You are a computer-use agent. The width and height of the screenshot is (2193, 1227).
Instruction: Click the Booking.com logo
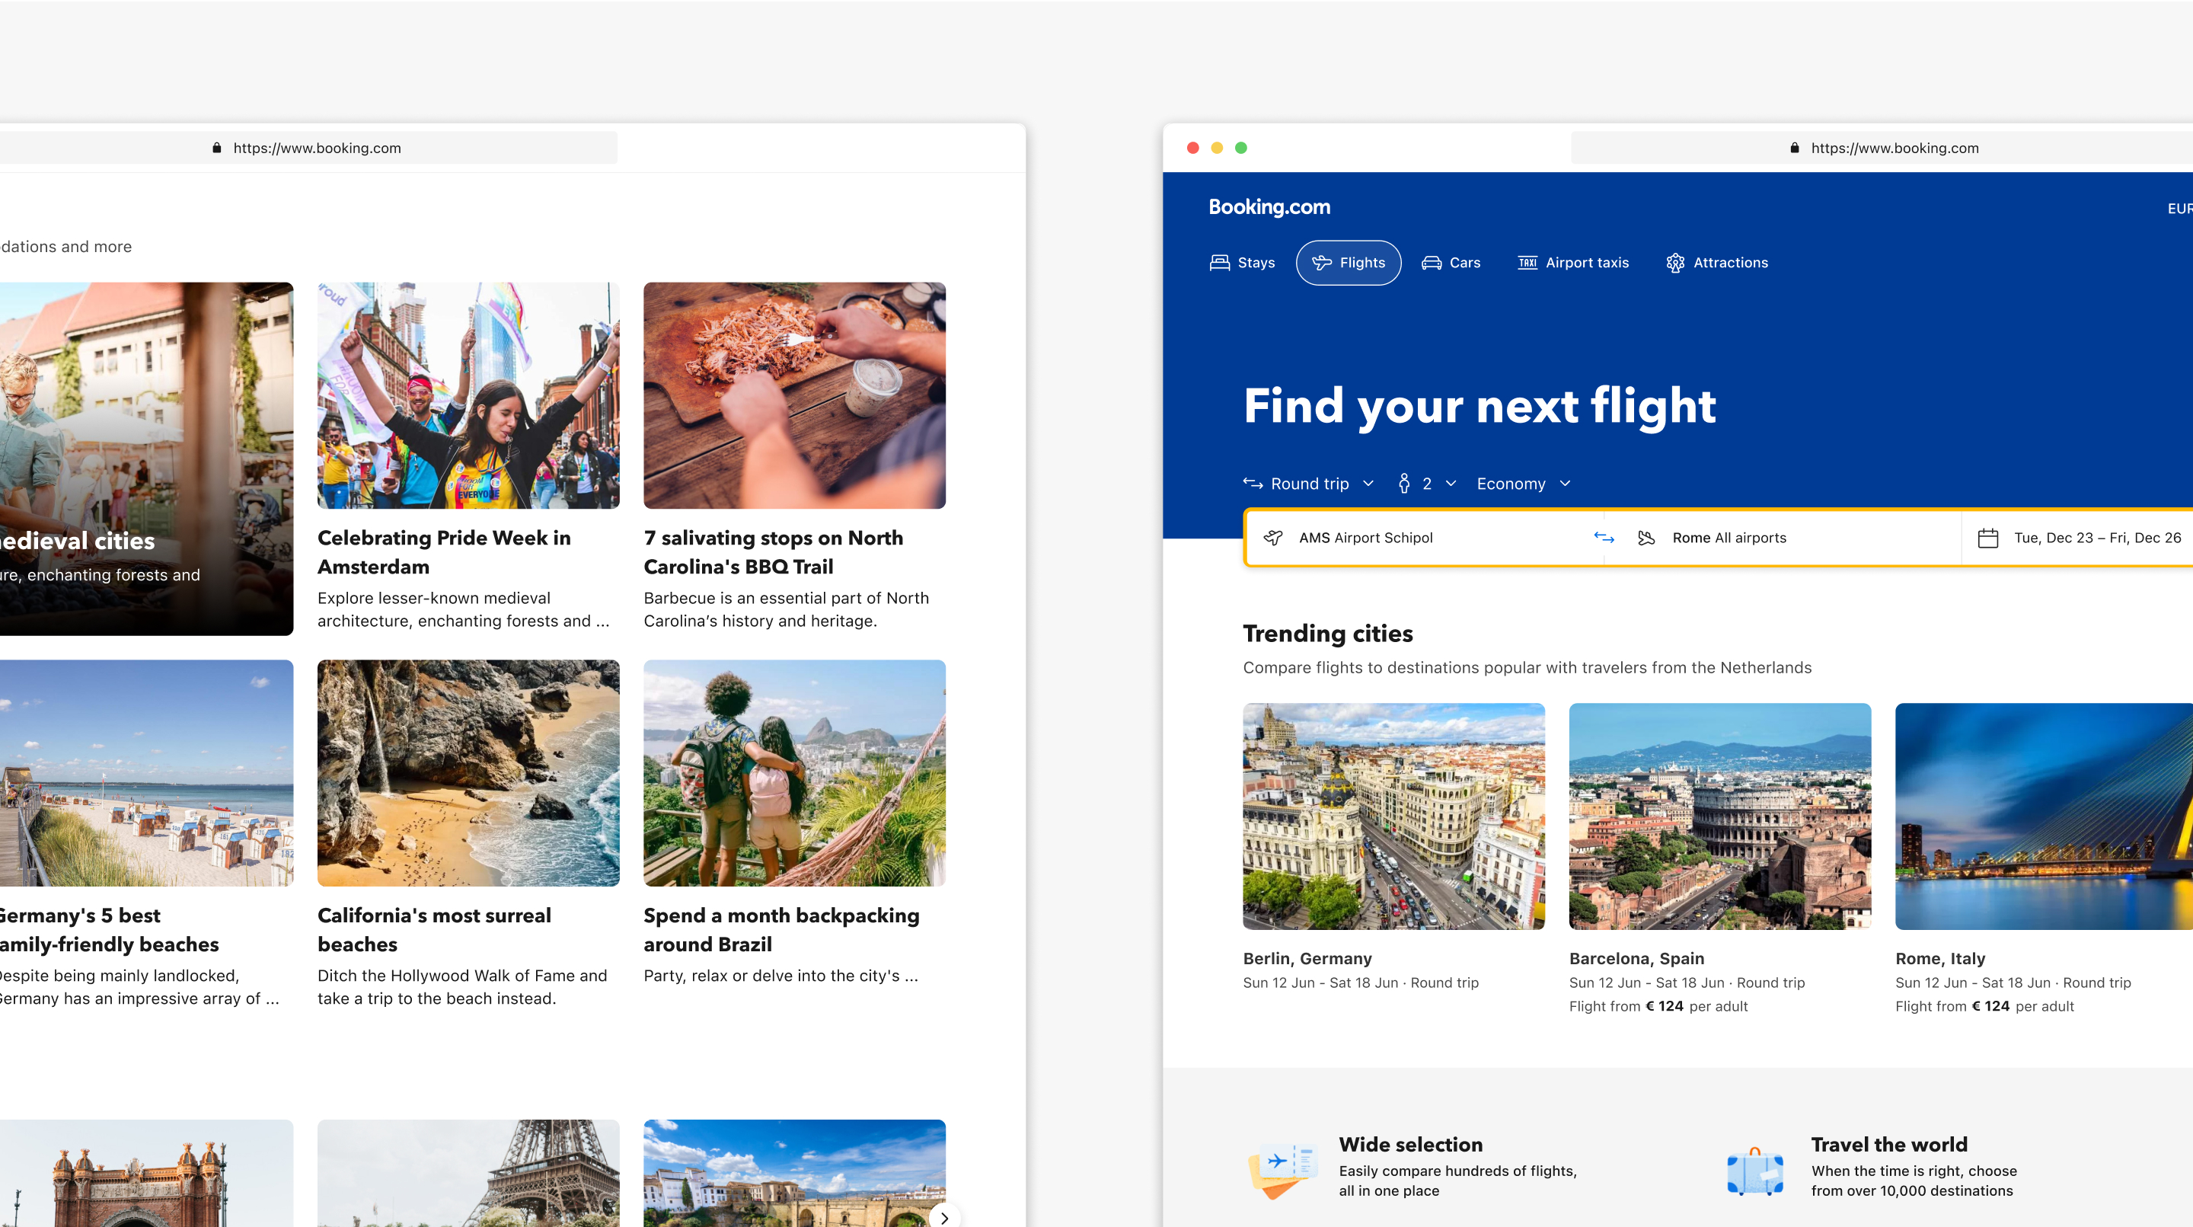[1269, 207]
